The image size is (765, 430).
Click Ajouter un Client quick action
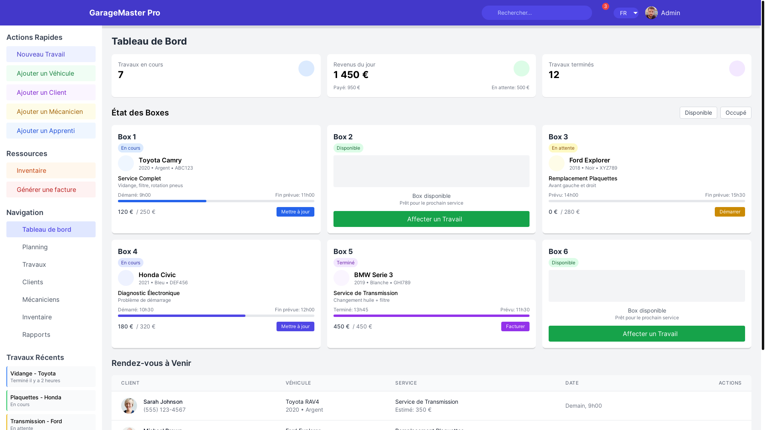[51, 92]
